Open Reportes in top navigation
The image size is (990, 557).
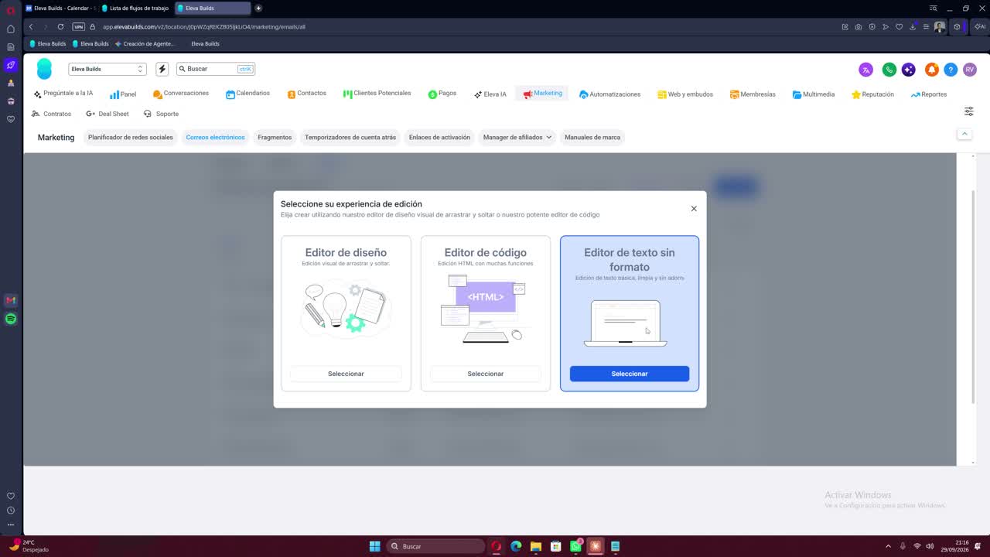929,94
